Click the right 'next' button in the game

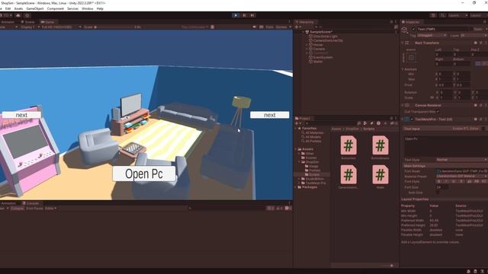(x=269, y=115)
